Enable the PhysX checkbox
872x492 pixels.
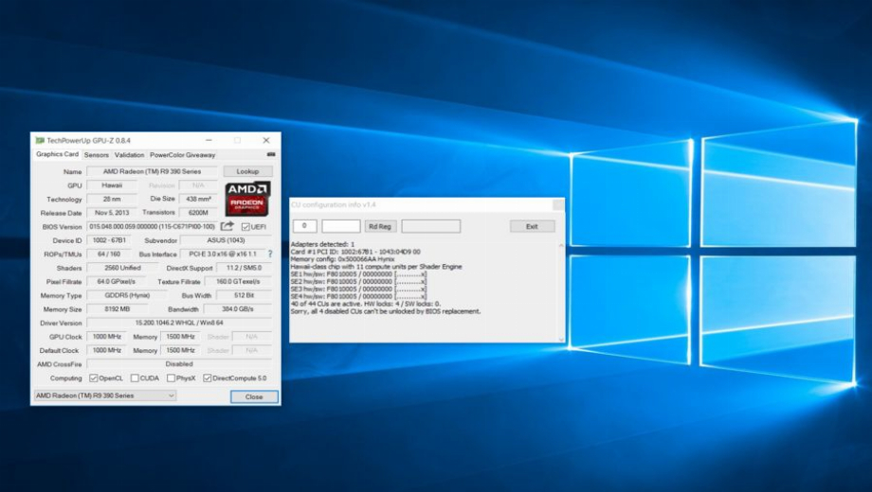click(x=171, y=378)
